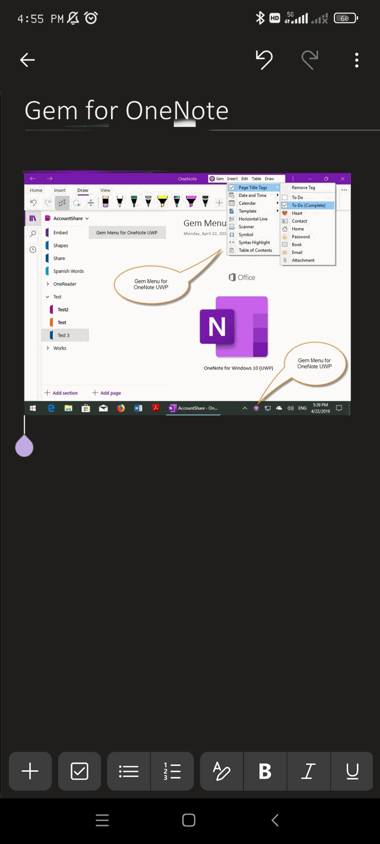The height and width of the screenshot is (844, 380).
Task: Select the embedded OneNote screenshot image
Action: 187,294
